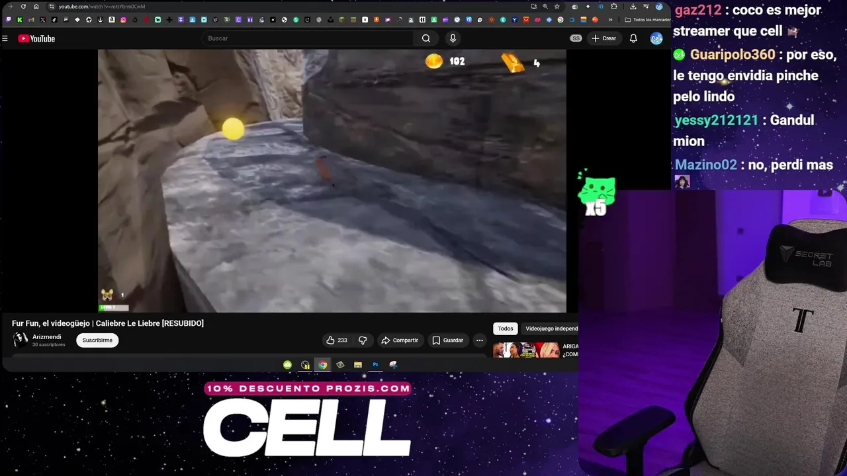The height and width of the screenshot is (476, 847).
Task: Click Compartir to share the video
Action: click(x=400, y=340)
